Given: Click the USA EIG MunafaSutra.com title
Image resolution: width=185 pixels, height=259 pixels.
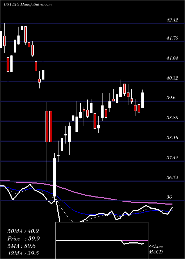Looking at the screenshot, I should (27, 4).
